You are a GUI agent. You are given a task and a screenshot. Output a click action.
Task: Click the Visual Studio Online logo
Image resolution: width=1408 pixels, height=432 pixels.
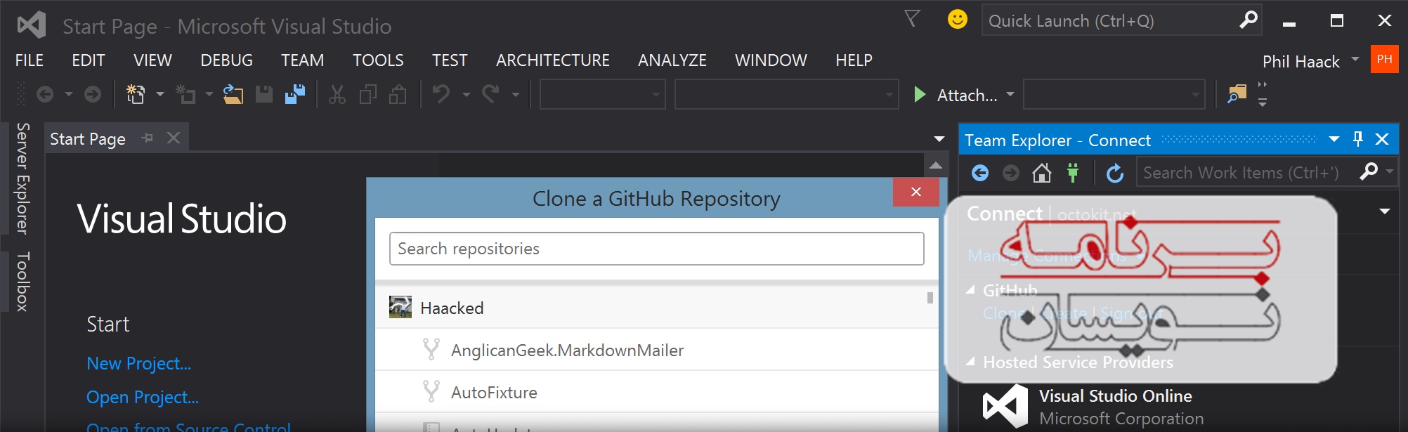tap(1005, 406)
